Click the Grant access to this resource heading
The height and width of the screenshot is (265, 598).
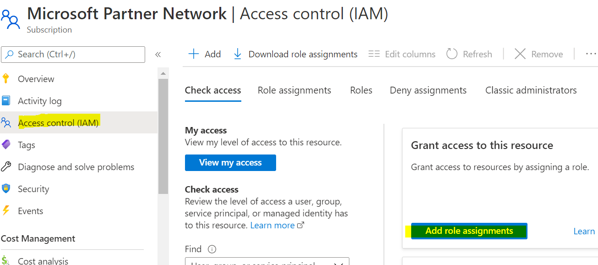pos(482,145)
